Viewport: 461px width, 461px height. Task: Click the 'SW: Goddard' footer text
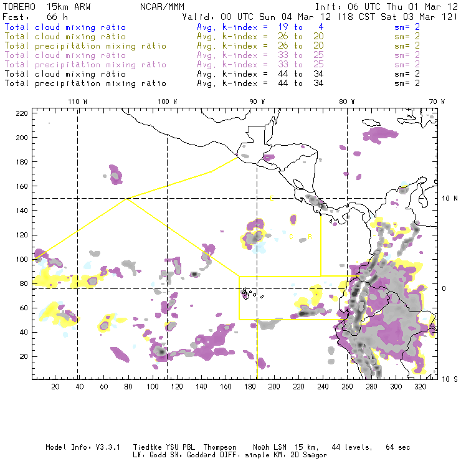point(192,455)
